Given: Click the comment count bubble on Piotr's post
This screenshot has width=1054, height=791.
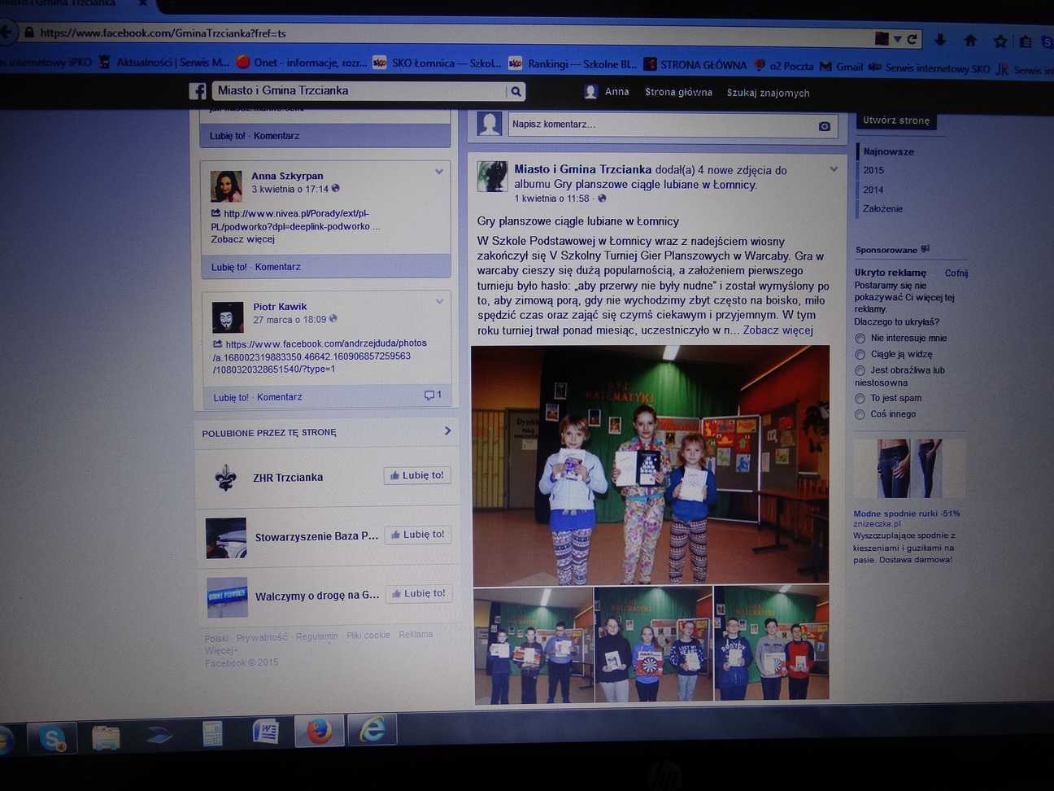Looking at the screenshot, I should 433,395.
